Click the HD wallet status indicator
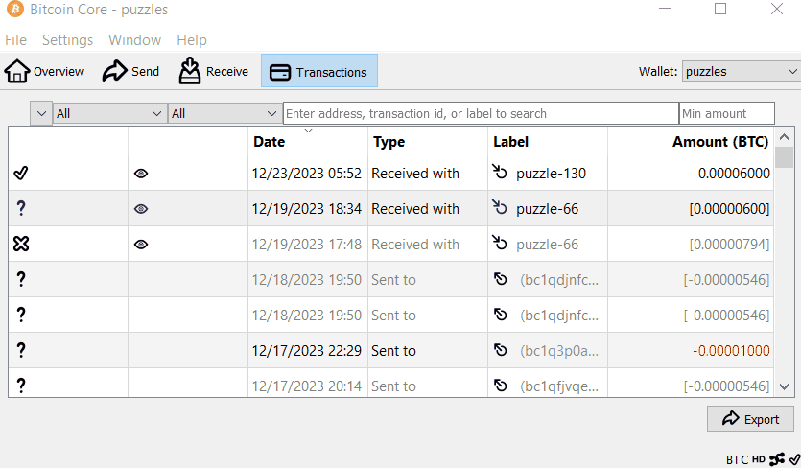Viewport: 801px width, 468px height. click(759, 459)
